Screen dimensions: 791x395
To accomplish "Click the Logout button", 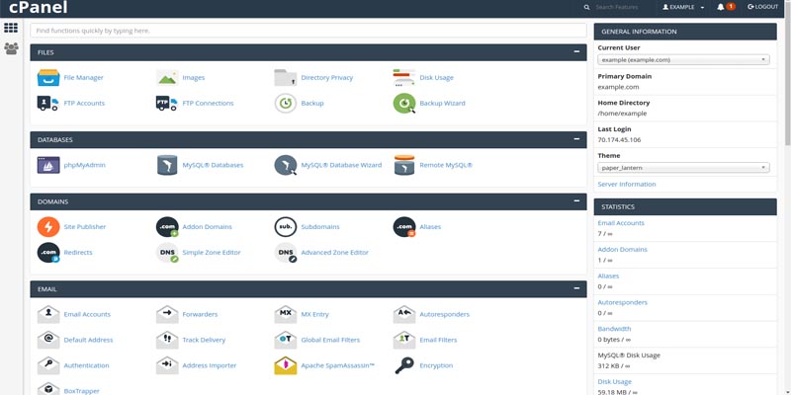I will pos(762,7).
